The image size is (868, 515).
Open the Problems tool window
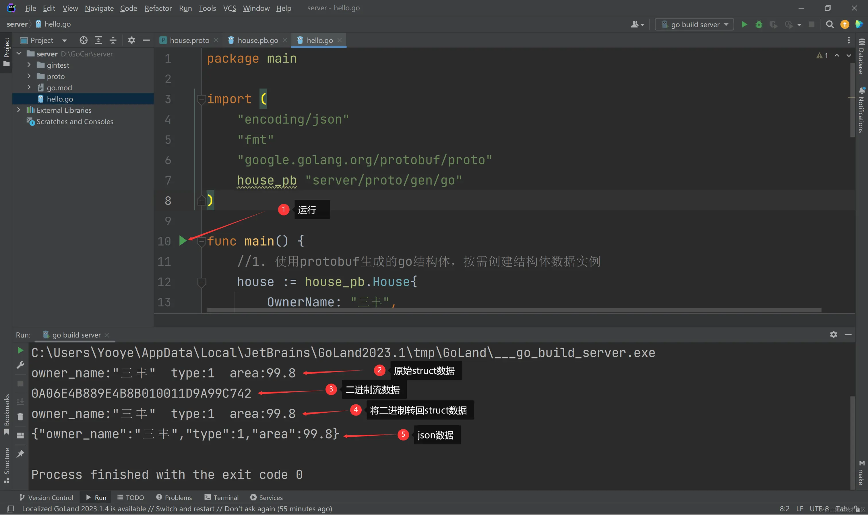(x=174, y=497)
